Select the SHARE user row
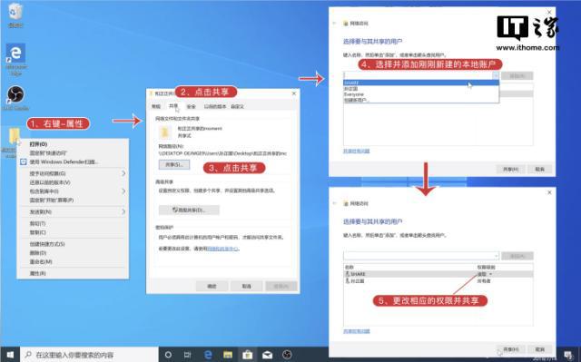This screenshot has width=581, height=362. [x=438, y=274]
